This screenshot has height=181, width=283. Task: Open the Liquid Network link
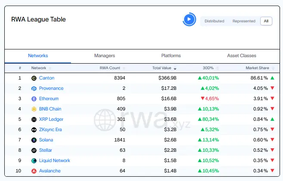tap(55, 160)
